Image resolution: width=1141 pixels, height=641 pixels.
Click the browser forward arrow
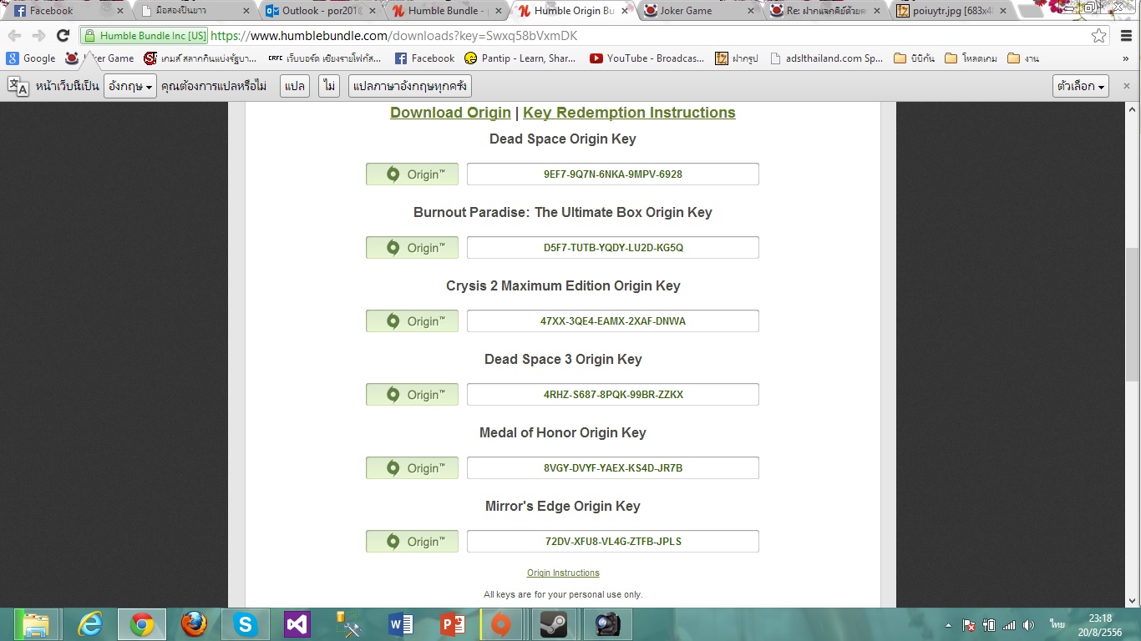pos(38,36)
